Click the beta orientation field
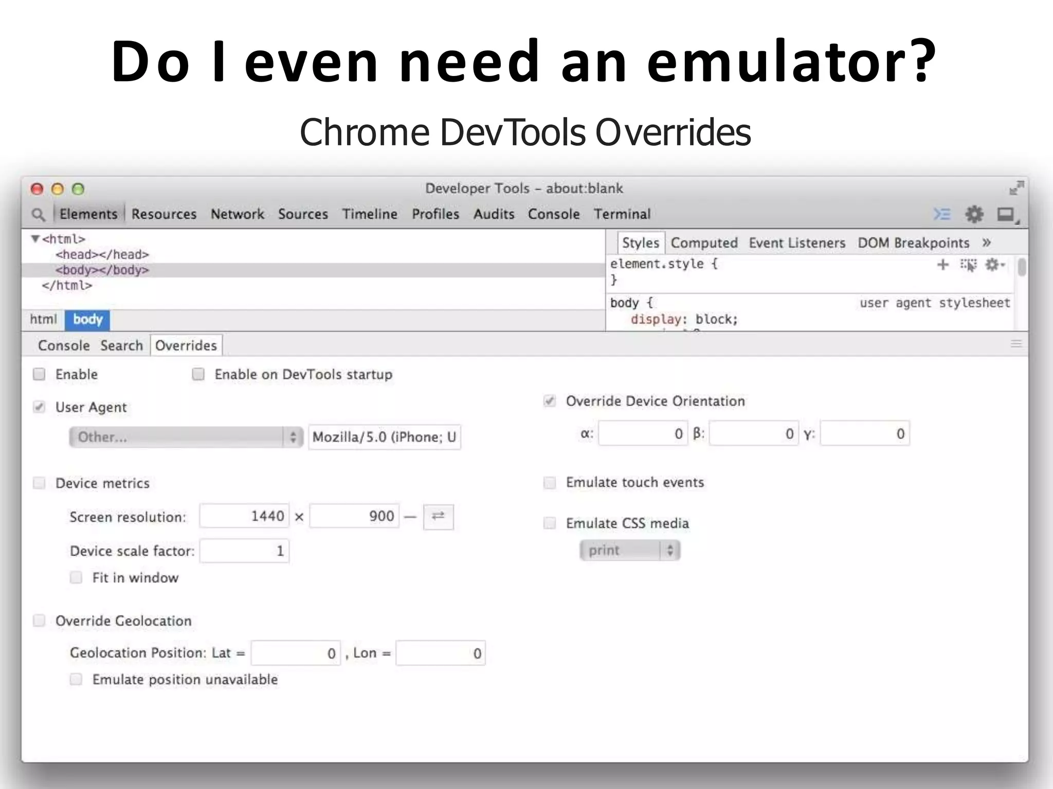The width and height of the screenshot is (1053, 789). 754,434
